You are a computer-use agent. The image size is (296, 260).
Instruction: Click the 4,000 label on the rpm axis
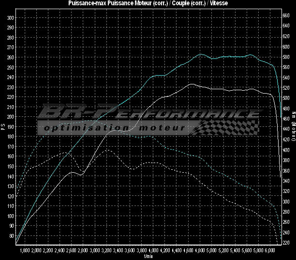[153, 251]
